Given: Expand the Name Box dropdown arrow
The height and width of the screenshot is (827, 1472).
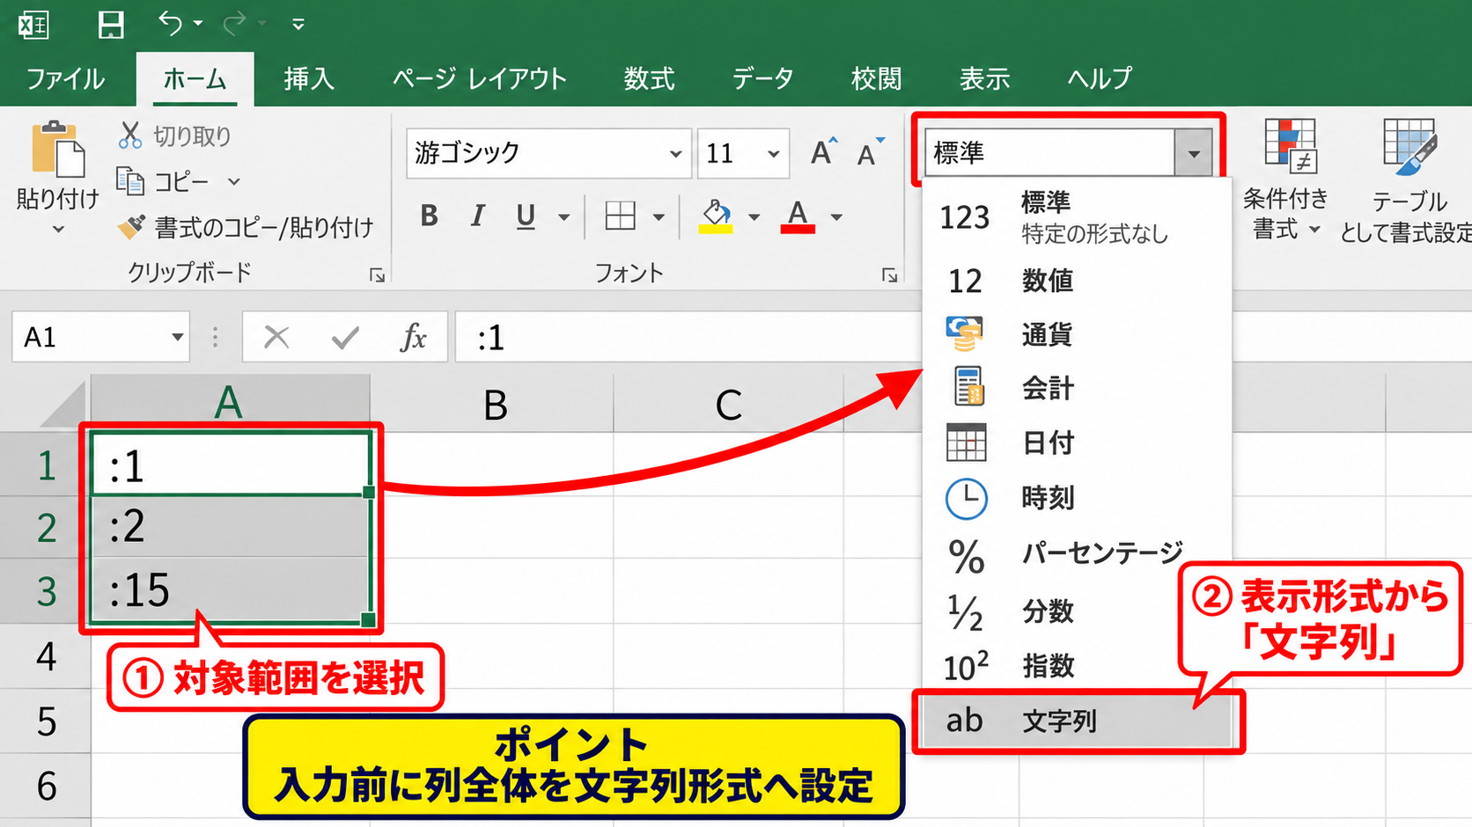Looking at the screenshot, I should click(177, 337).
